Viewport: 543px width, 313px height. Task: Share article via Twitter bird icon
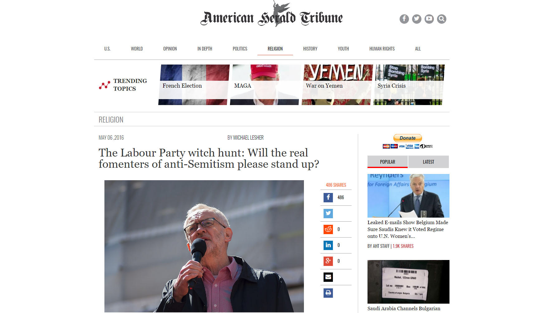(x=328, y=214)
